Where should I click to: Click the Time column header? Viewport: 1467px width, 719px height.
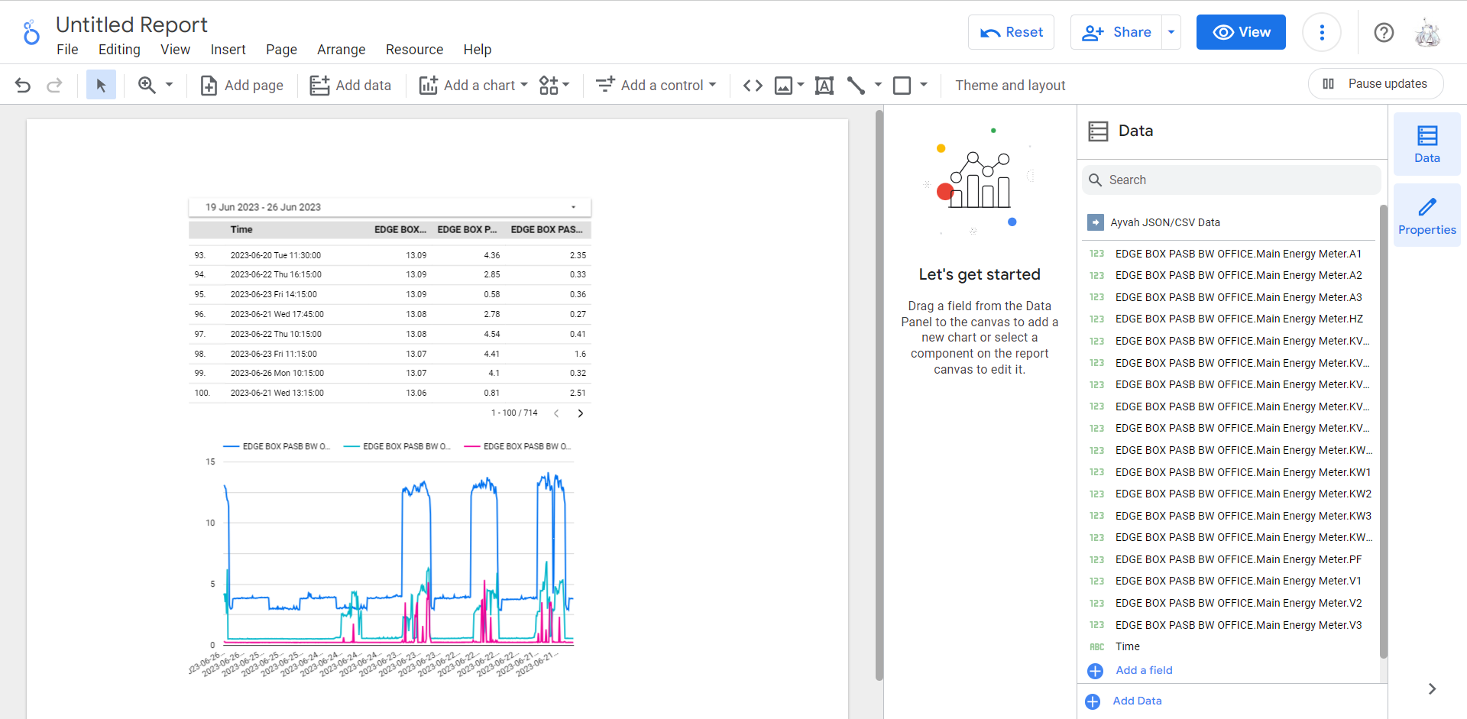coord(241,229)
